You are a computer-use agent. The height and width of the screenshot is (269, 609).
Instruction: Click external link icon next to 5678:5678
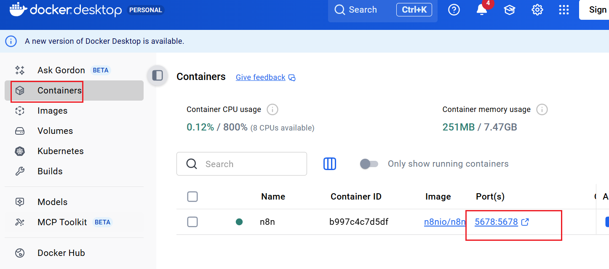point(525,222)
